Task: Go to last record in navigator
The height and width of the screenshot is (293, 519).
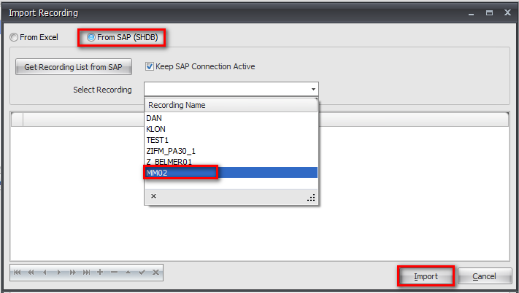Action: 86,273
